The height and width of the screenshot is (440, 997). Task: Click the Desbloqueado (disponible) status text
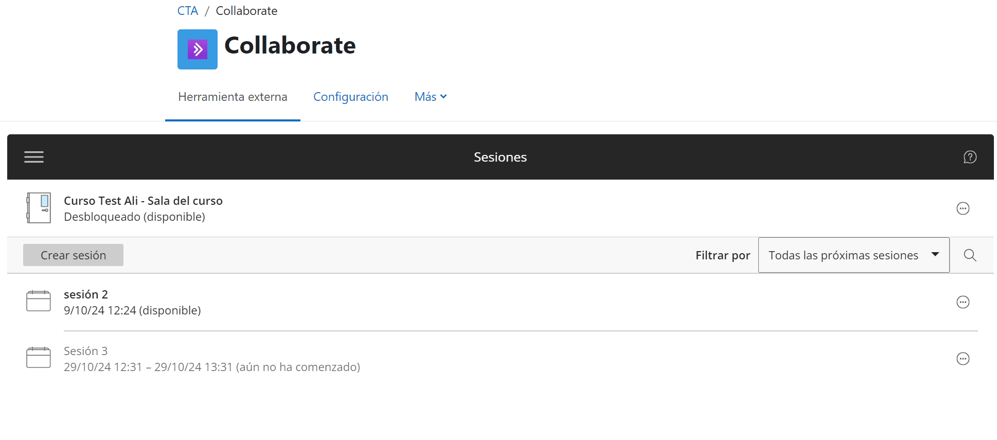134,217
